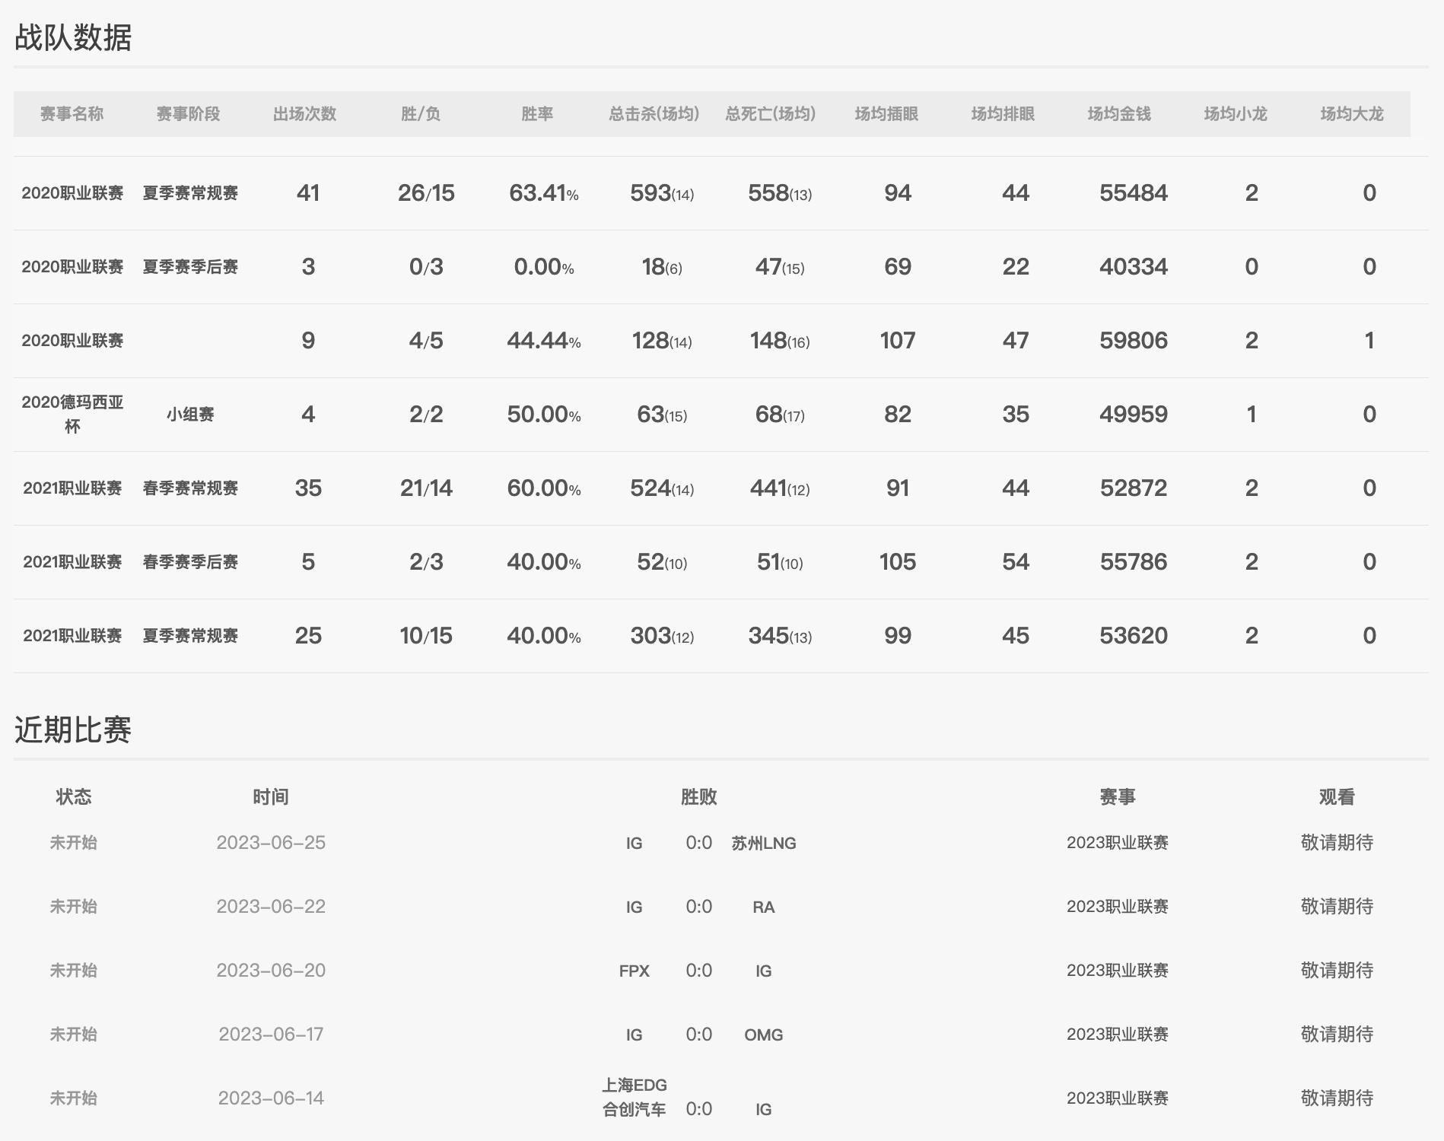The width and height of the screenshot is (1444, 1141).
Task: Select the date 2023-06-14 entry
Action: pos(271,1098)
